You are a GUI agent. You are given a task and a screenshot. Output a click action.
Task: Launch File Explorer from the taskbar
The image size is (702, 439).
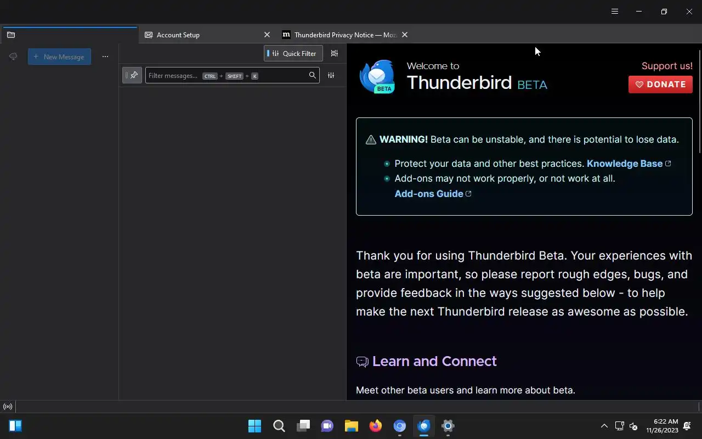pos(352,426)
